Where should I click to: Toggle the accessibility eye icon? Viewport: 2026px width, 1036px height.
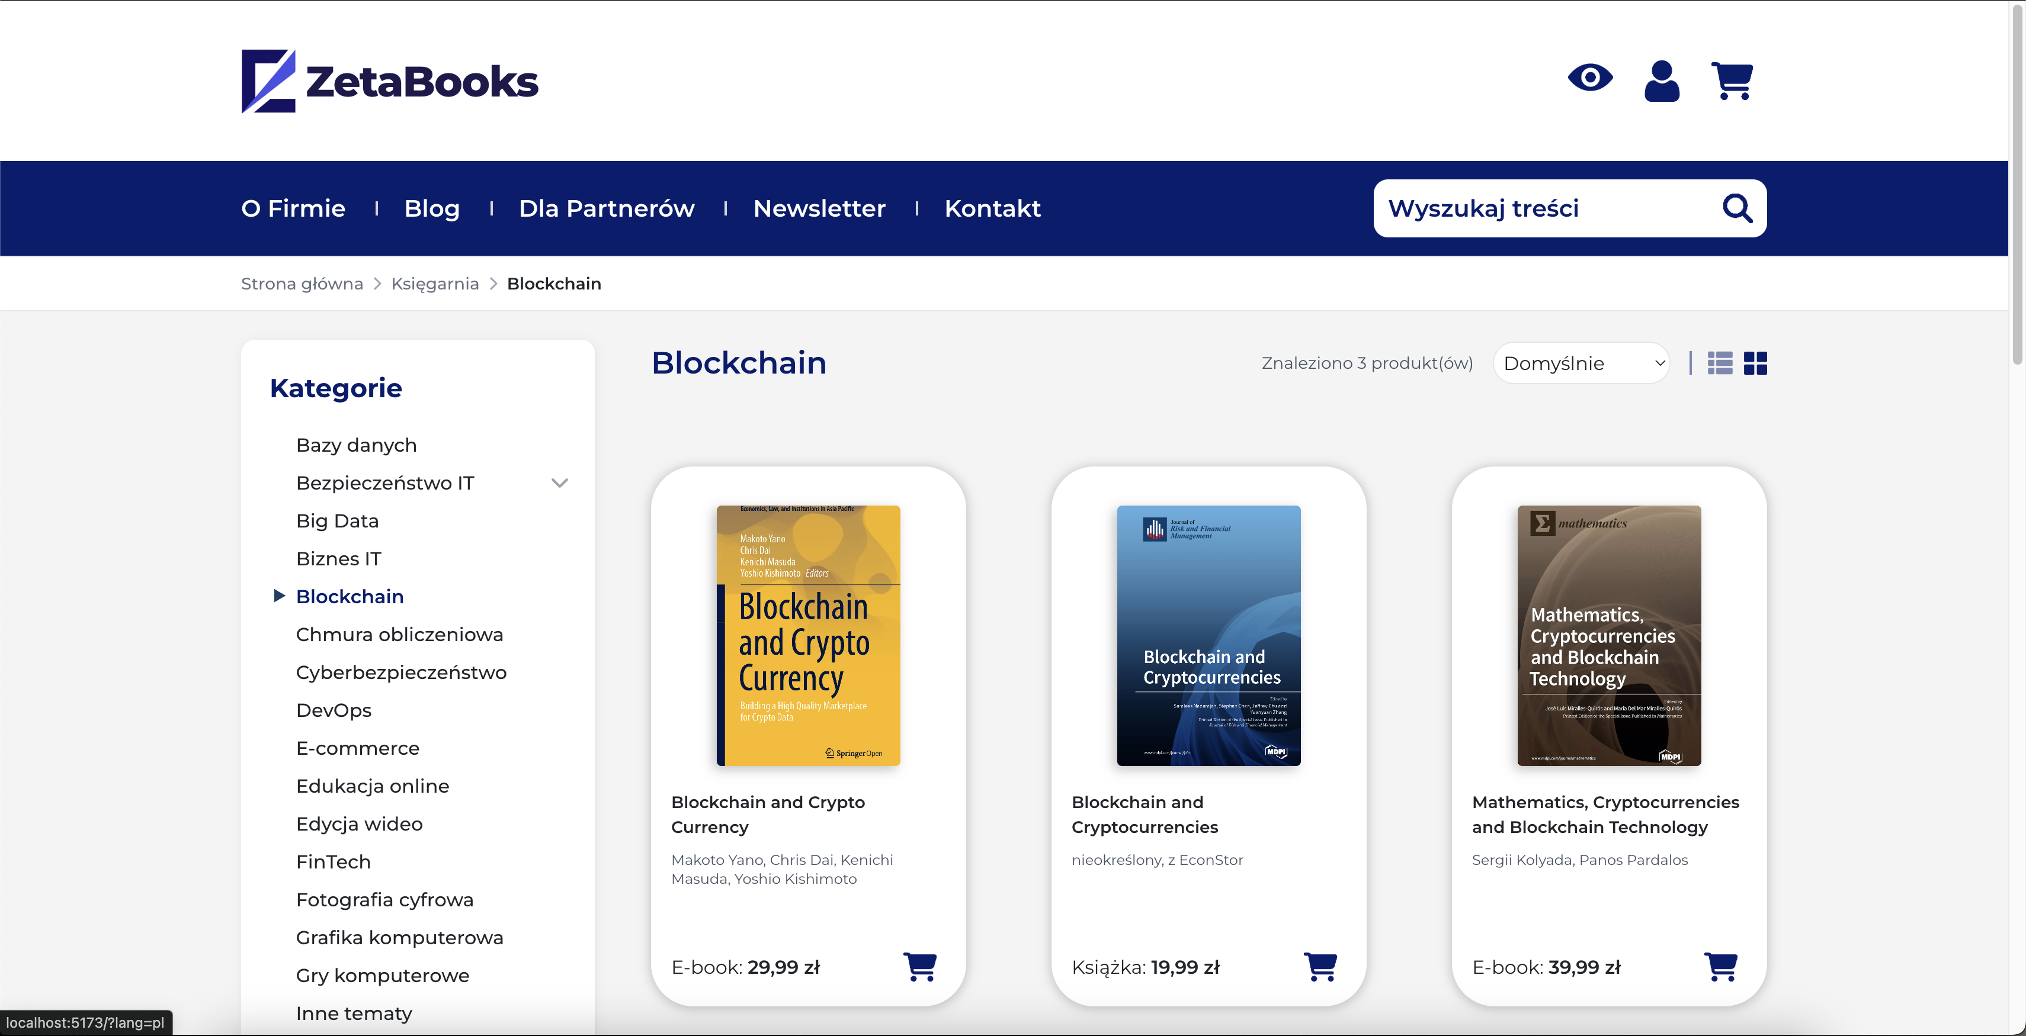pos(1589,78)
